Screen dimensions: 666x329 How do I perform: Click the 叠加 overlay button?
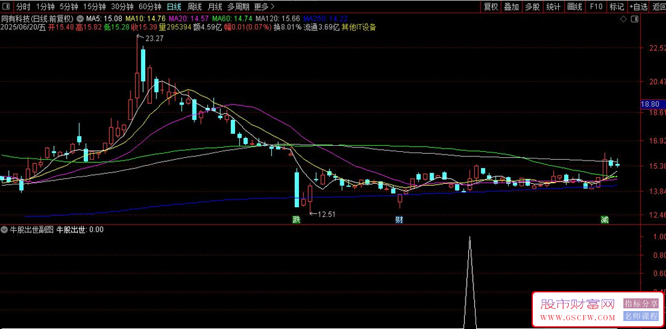[x=511, y=7]
